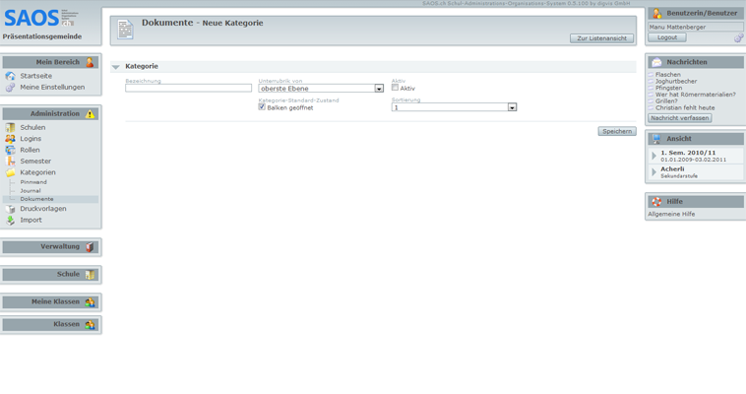Open the Flaschen message
Screen dimensions: 746x394
[668, 74]
